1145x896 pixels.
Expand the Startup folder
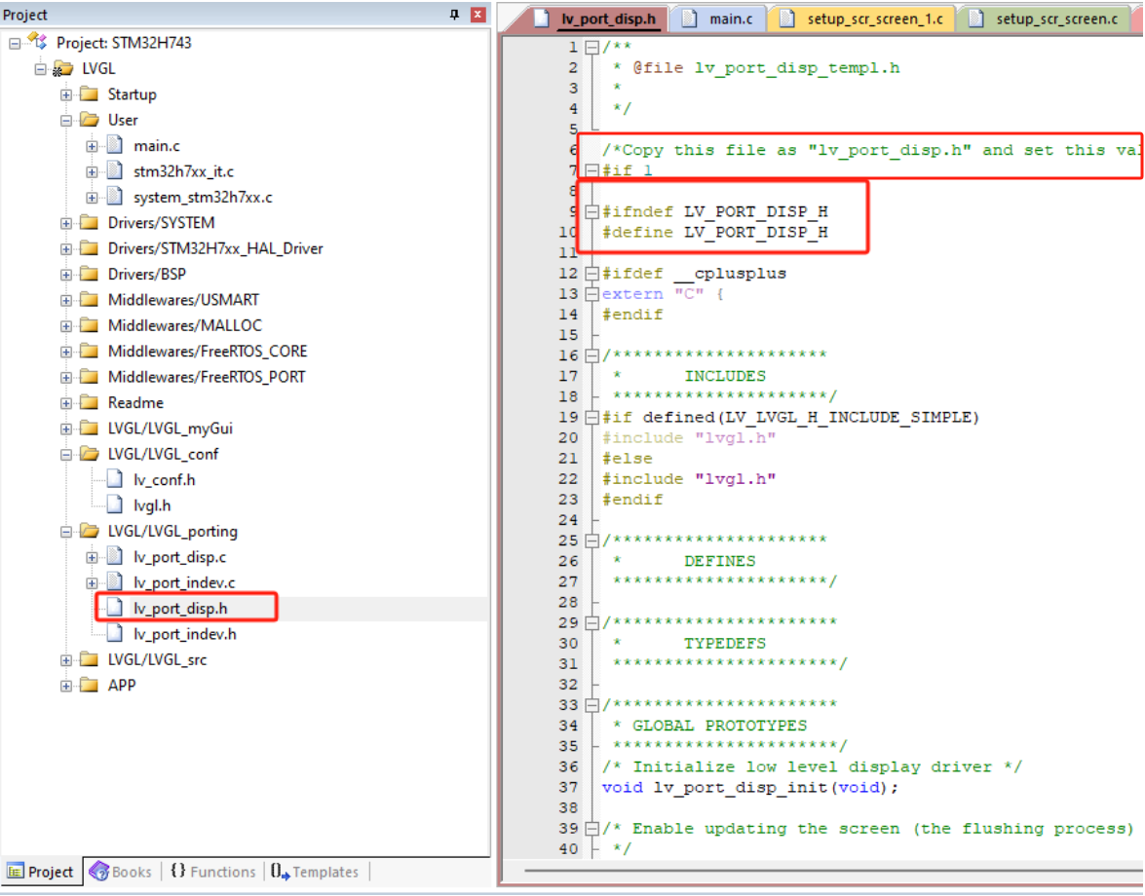click(x=65, y=94)
